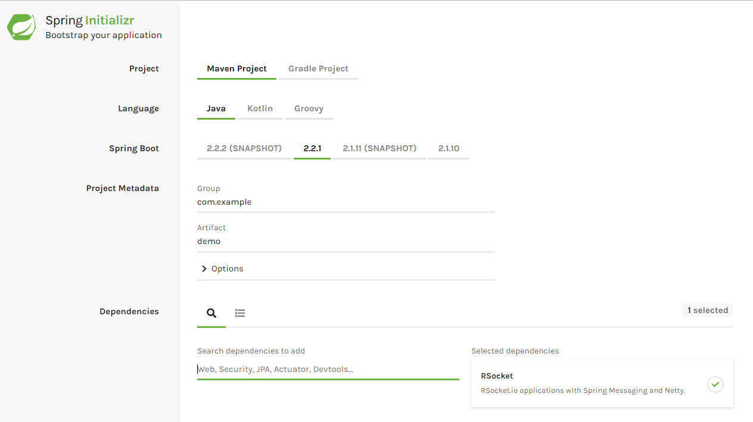
Task: Expand the Options section chevron
Action: [x=204, y=269]
